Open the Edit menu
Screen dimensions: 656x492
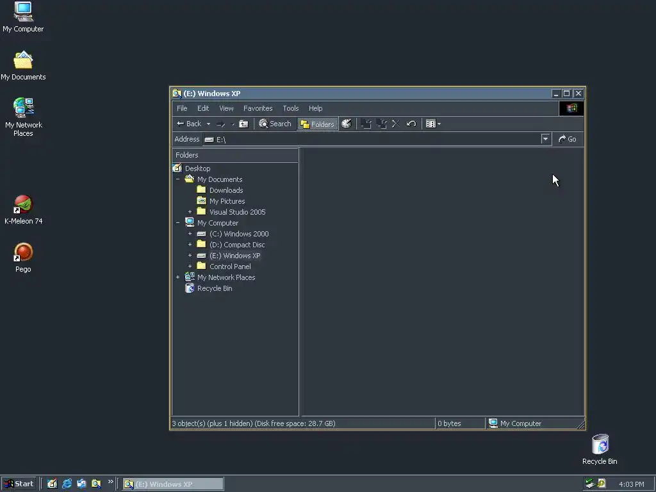coord(203,108)
